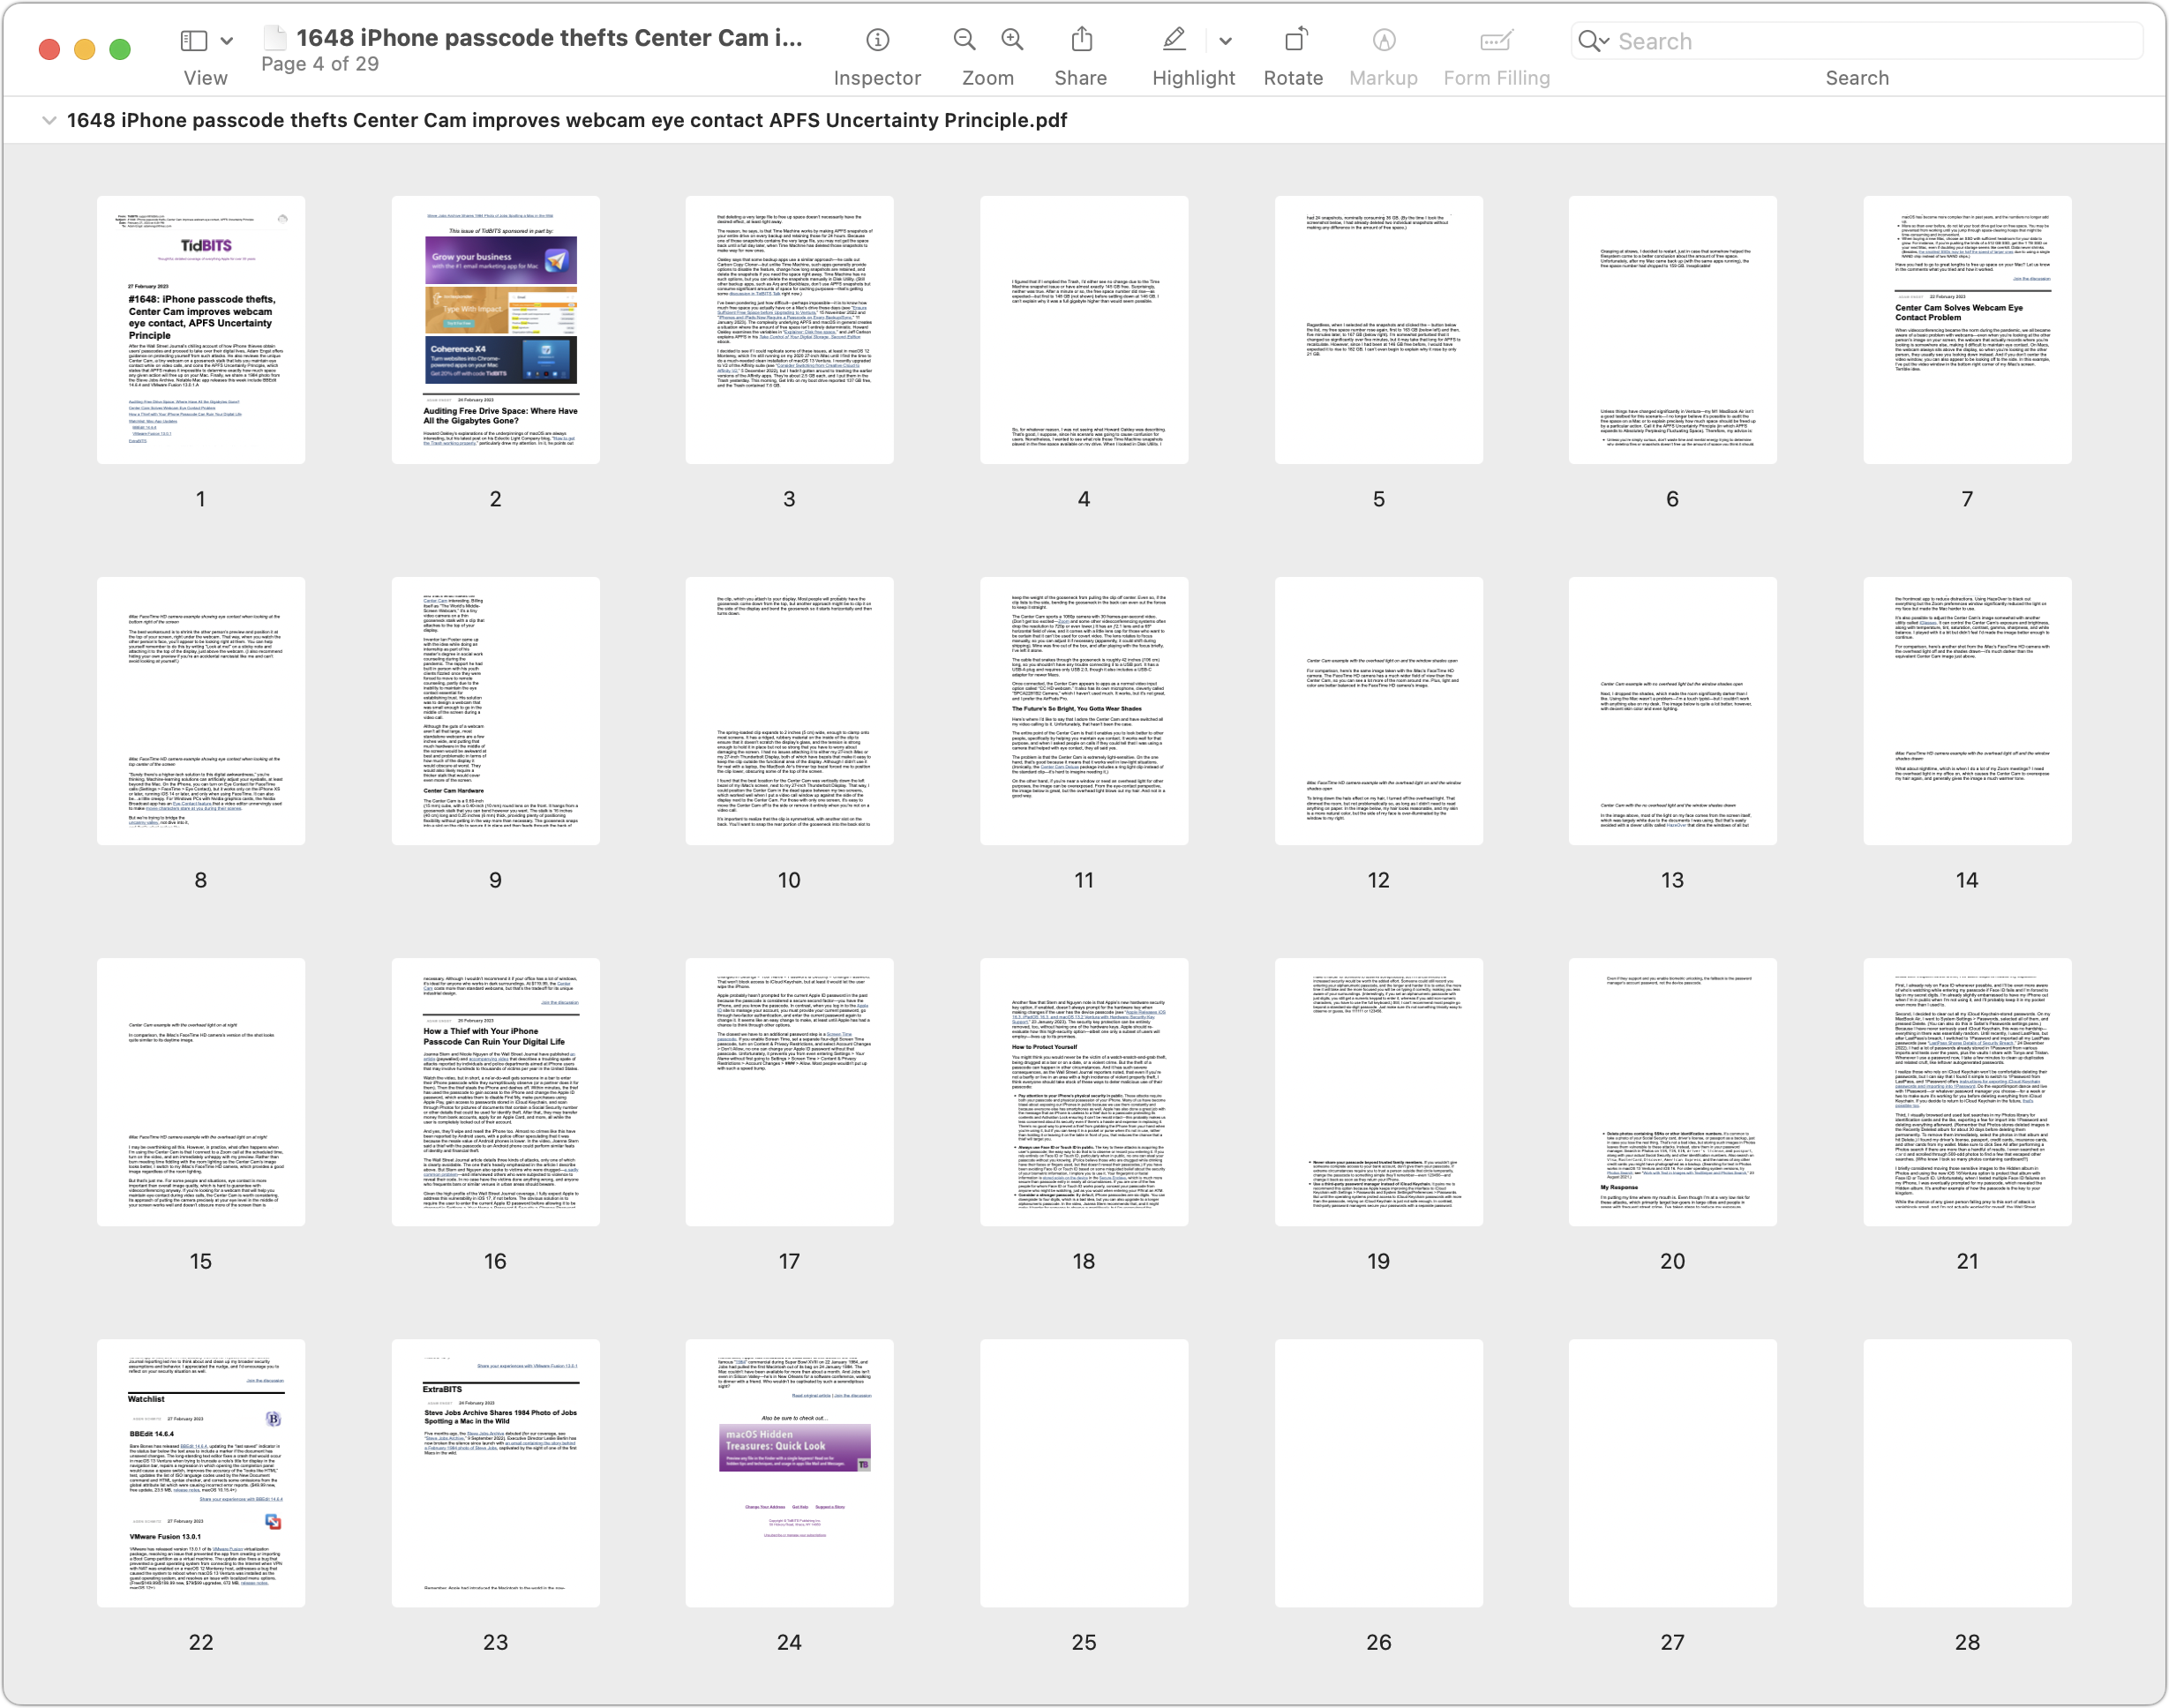Click the Form Filling icon
The width and height of the screenshot is (2169, 1708).
coord(1496,40)
